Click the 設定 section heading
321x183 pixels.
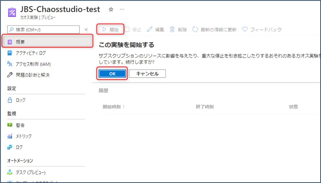coord(12,88)
